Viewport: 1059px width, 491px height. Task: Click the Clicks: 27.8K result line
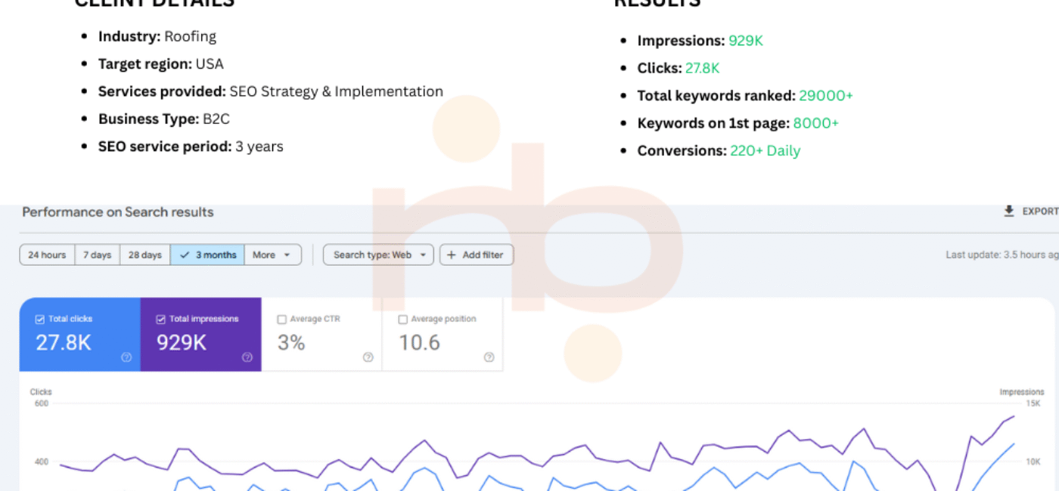point(679,68)
